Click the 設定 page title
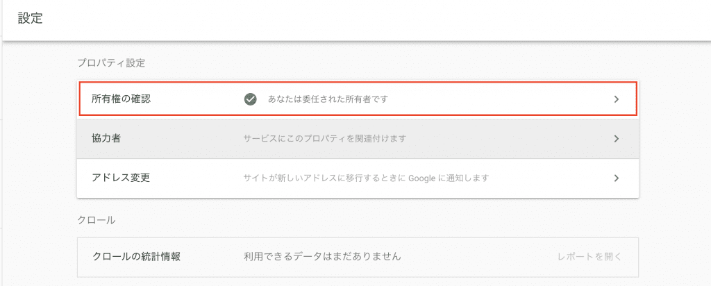 (31, 19)
